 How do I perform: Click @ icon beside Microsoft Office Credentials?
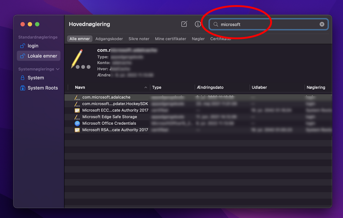point(77,124)
